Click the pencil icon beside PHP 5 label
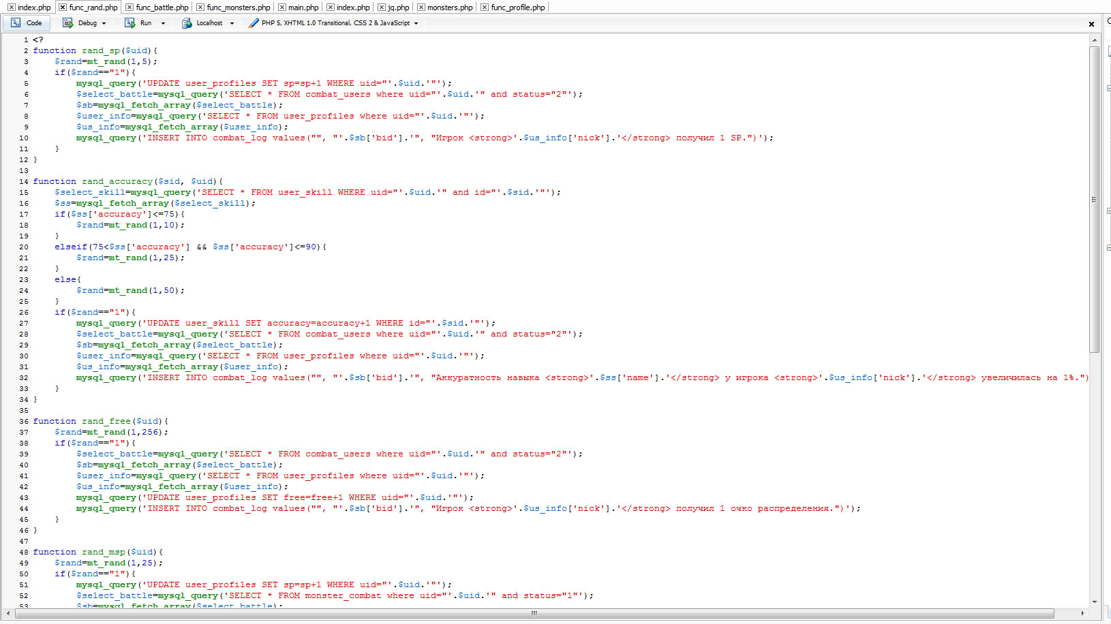The height and width of the screenshot is (624, 1111). [x=254, y=22]
